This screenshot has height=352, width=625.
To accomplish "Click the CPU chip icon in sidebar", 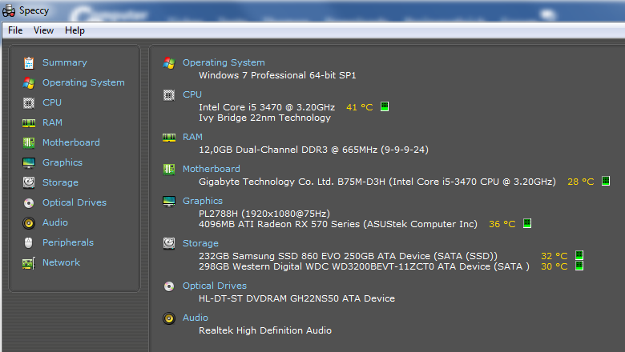I will tap(29, 103).
